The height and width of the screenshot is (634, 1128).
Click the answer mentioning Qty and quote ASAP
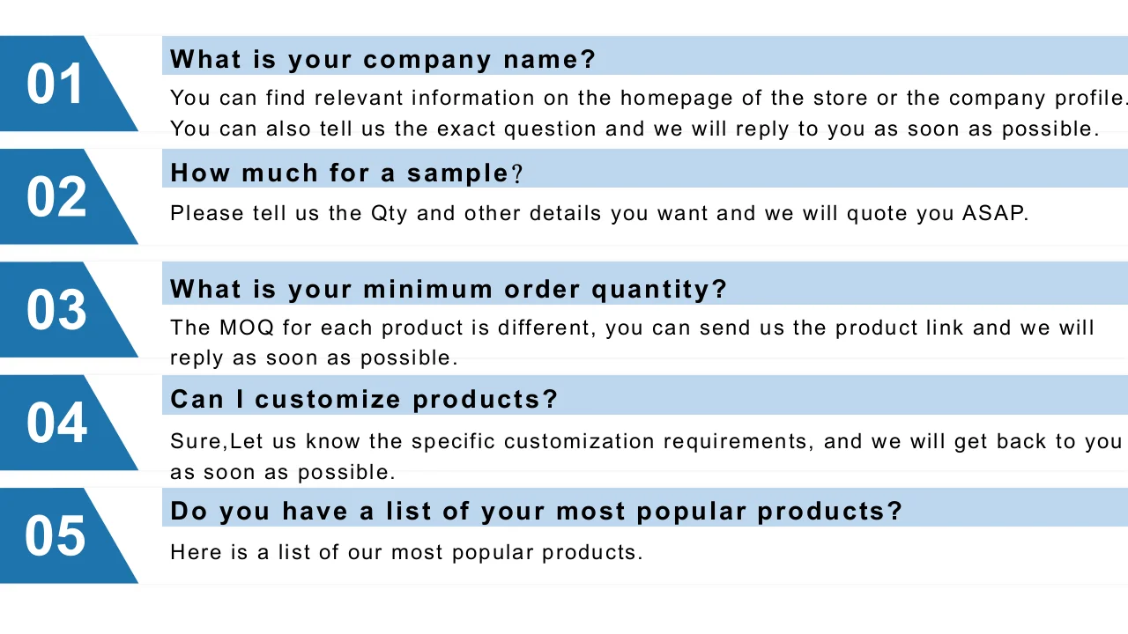pos(599,213)
